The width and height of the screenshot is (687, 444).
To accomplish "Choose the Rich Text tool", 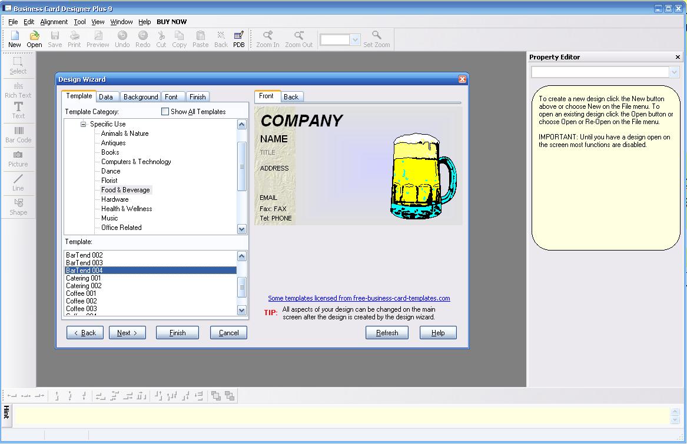I will (x=18, y=90).
